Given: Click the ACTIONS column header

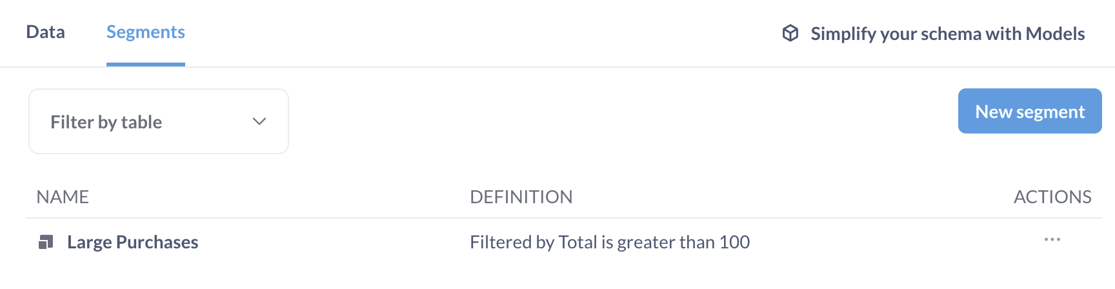Looking at the screenshot, I should (x=1052, y=197).
